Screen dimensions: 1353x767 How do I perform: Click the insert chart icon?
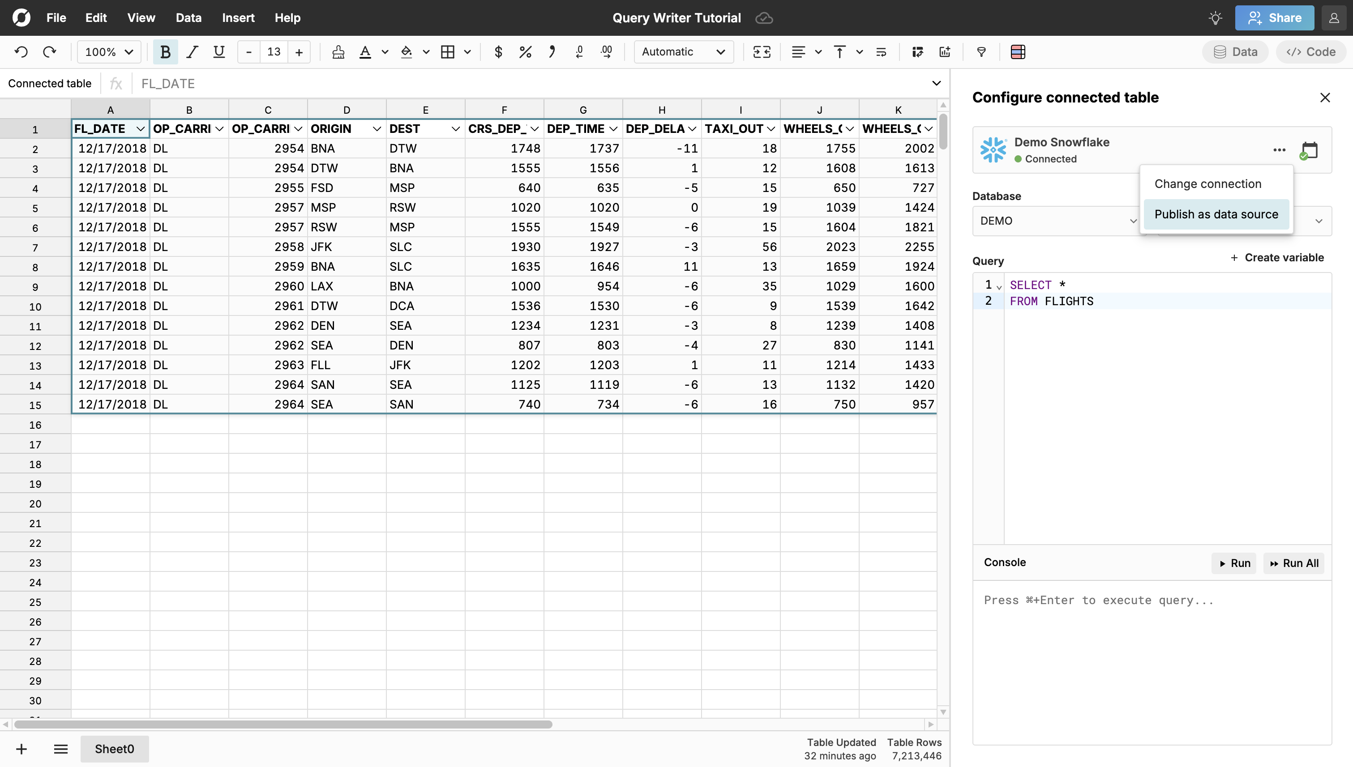[x=945, y=51]
